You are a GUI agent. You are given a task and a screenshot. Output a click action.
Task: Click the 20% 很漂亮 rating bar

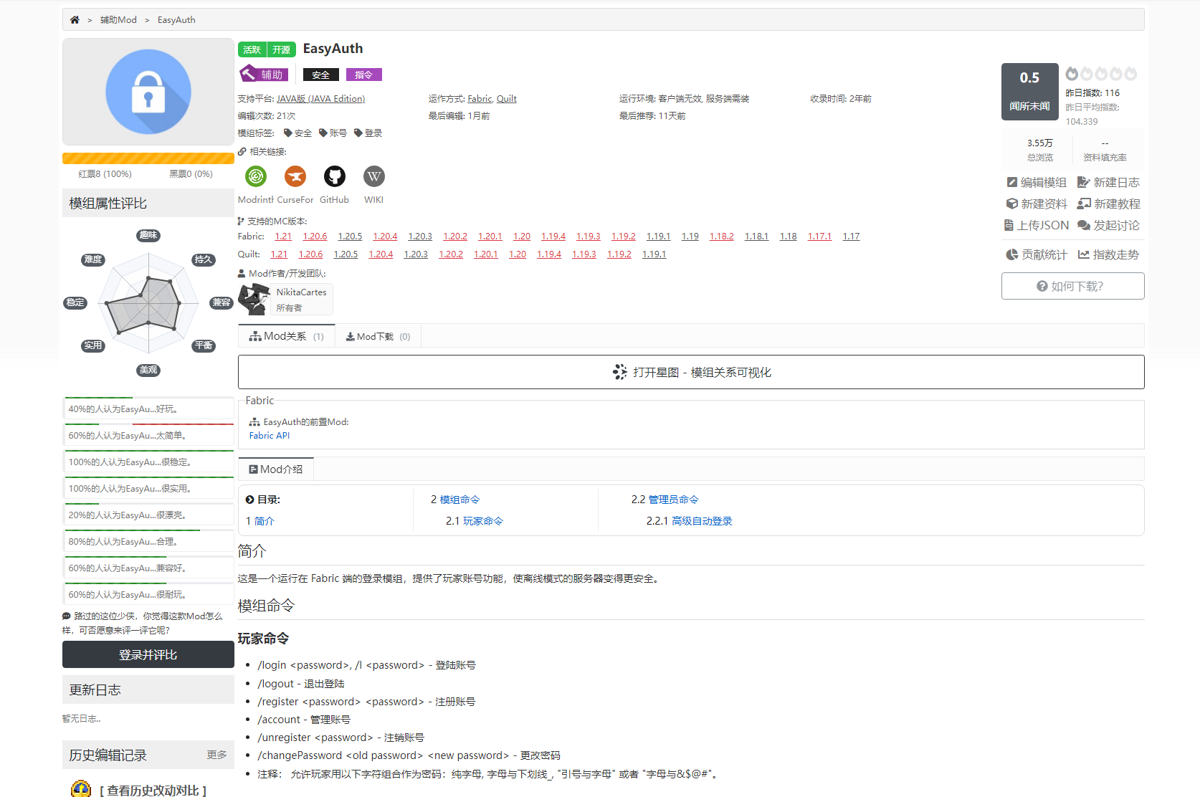coord(148,515)
